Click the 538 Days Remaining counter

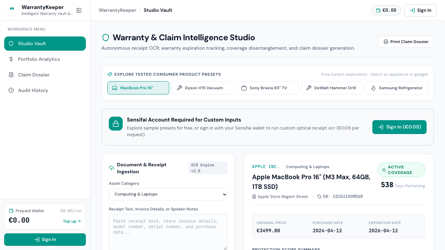403,185
